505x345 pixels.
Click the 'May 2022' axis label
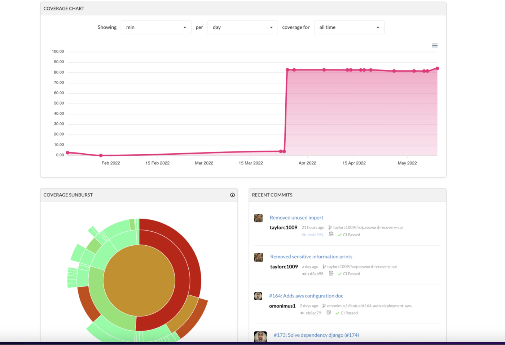(x=407, y=163)
